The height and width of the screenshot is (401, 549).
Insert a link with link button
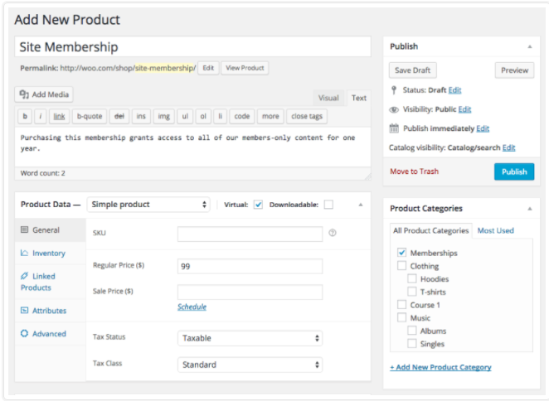pyautogui.click(x=58, y=116)
